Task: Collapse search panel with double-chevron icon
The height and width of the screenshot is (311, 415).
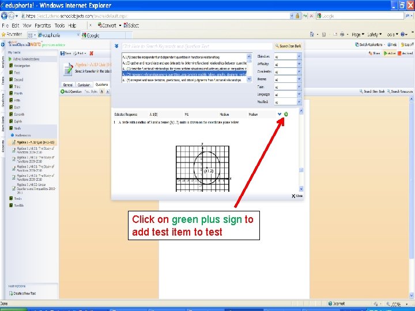Action: (x=116, y=46)
